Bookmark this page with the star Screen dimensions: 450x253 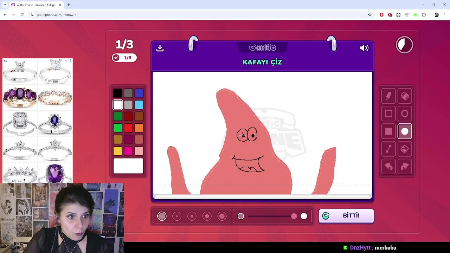[370, 15]
